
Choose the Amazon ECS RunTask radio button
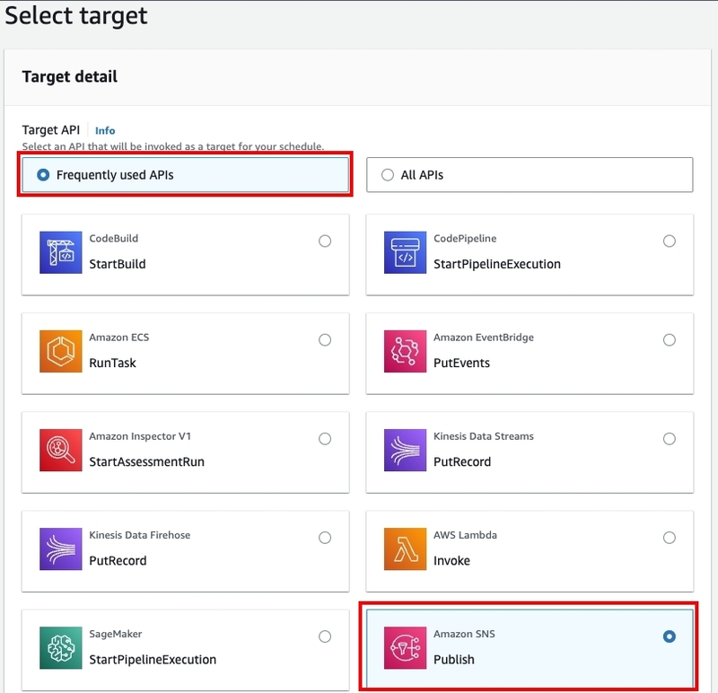pyautogui.click(x=325, y=340)
